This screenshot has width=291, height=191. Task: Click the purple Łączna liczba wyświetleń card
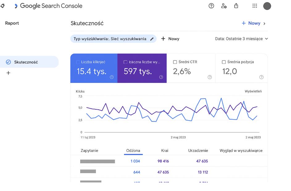(x=142, y=68)
